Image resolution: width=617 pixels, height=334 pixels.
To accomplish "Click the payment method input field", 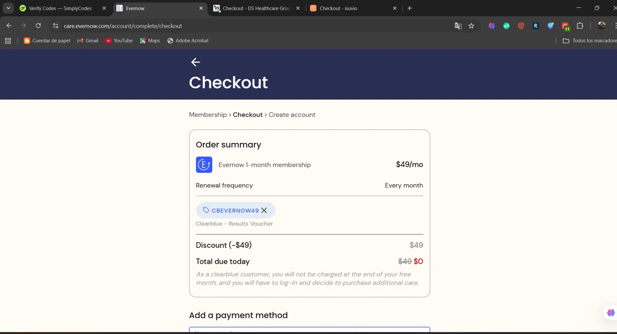I will pyautogui.click(x=309, y=330).
